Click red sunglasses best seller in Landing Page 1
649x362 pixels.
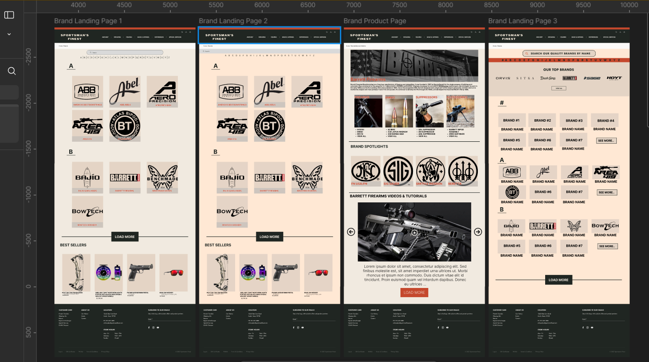click(174, 273)
